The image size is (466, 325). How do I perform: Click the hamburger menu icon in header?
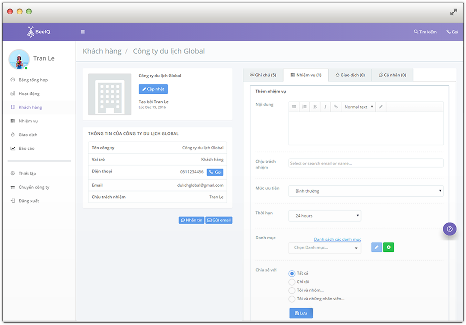click(x=83, y=32)
